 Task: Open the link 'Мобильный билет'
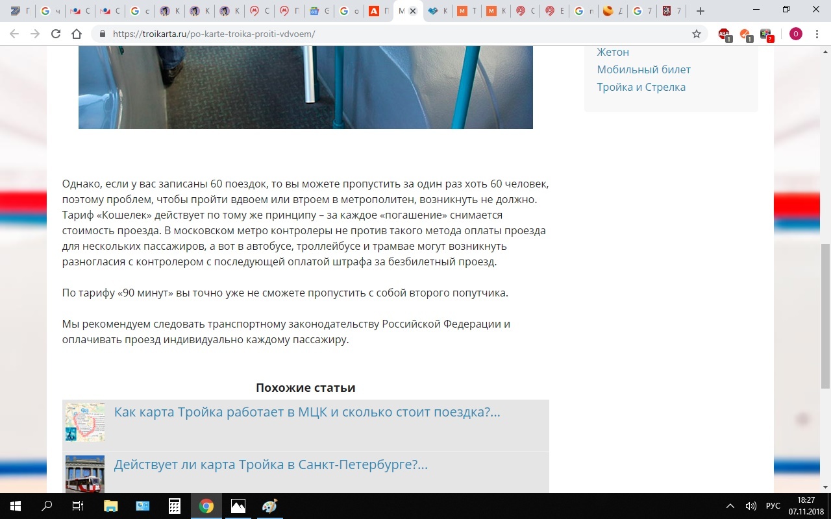643,69
